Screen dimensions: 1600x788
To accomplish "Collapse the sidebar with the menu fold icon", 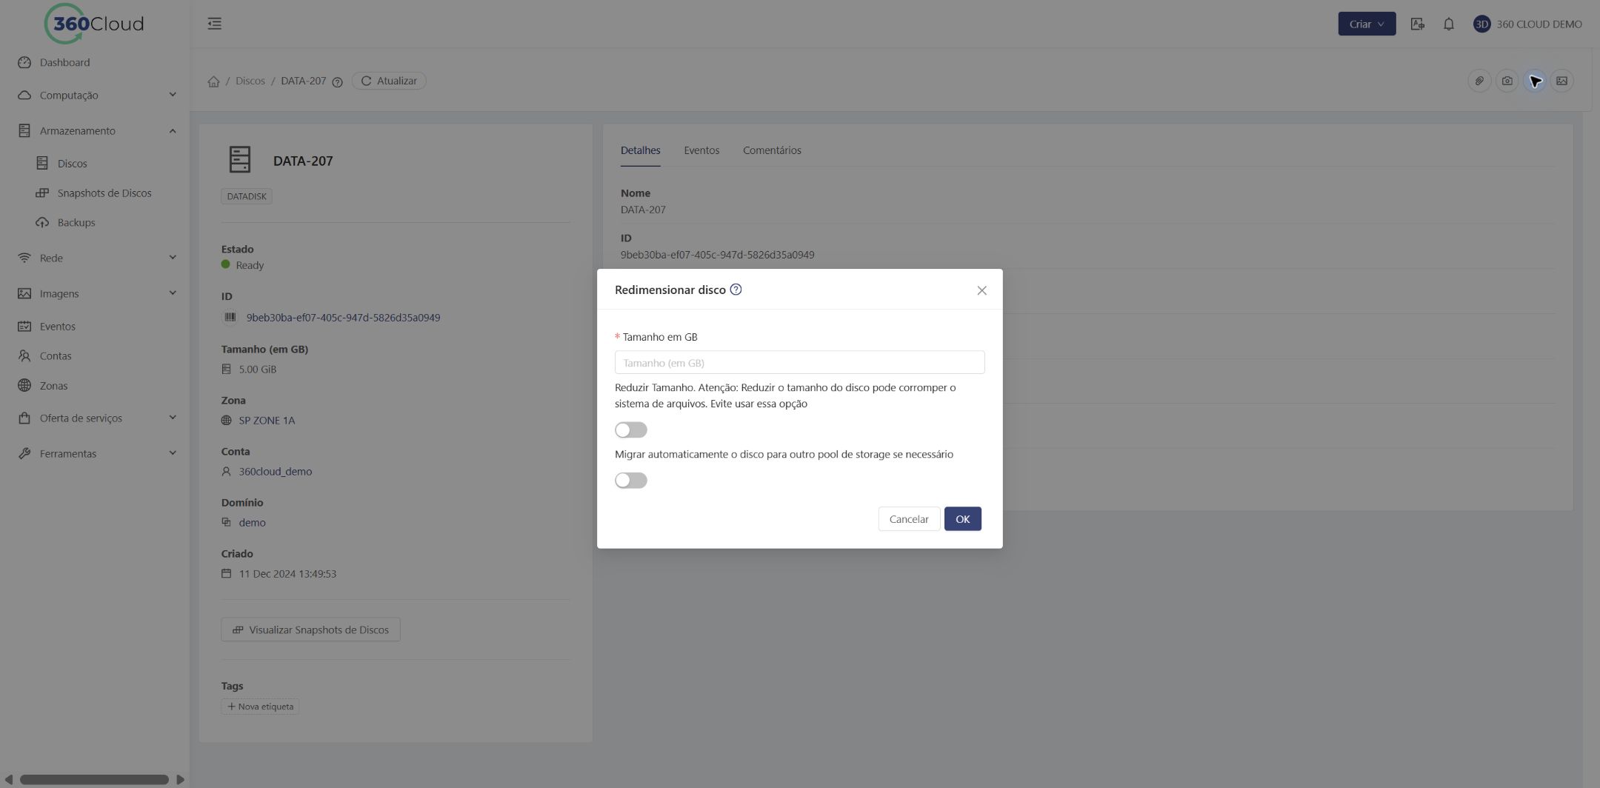I will point(214,24).
